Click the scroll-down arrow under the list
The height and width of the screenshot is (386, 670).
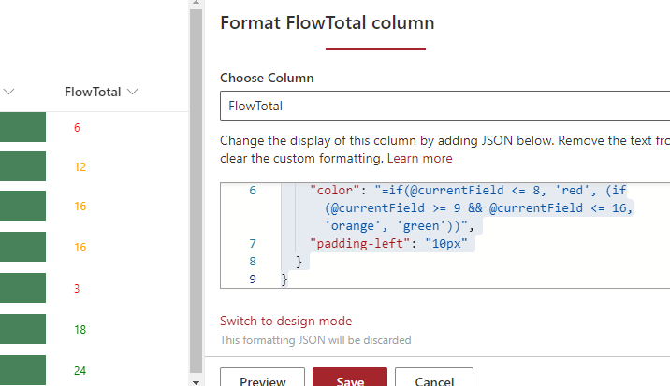[x=196, y=381]
